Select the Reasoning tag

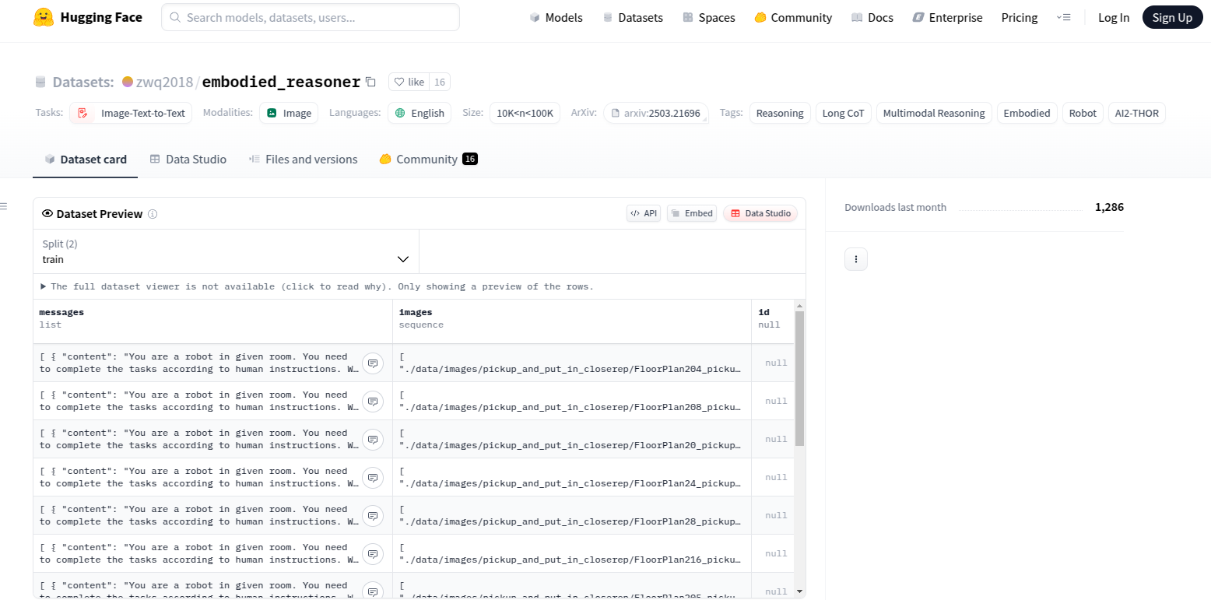click(x=780, y=113)
